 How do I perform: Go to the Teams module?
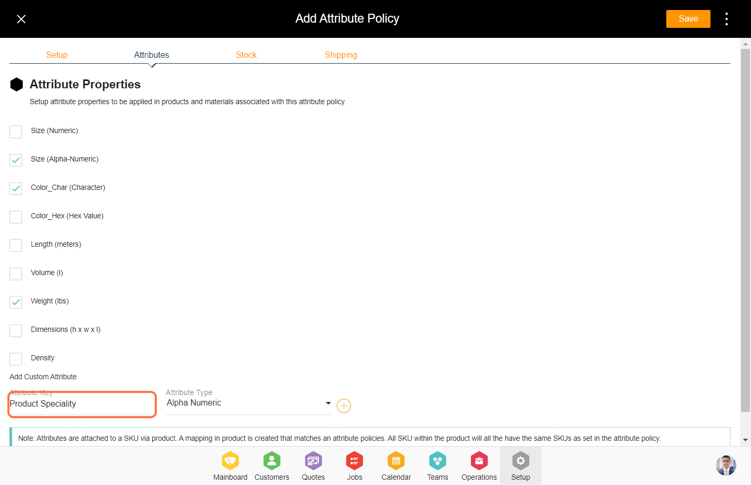tap(437, 466)
